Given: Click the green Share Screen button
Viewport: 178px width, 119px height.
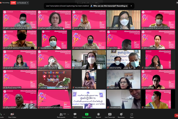Looking at the screenshot, I should pos(87,115).
